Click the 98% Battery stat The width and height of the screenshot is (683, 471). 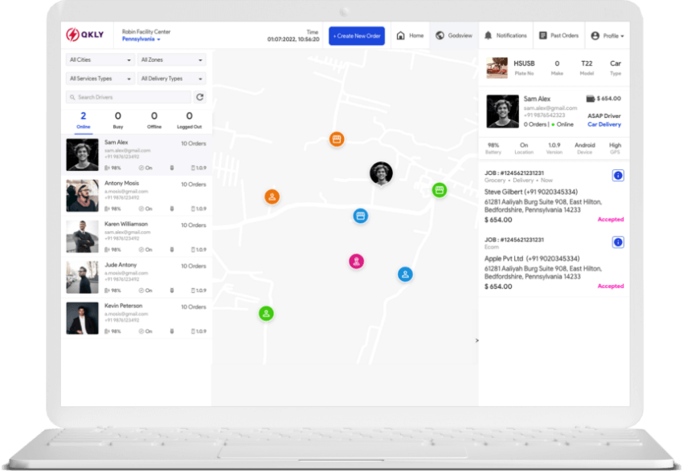(x=493, y=148)
